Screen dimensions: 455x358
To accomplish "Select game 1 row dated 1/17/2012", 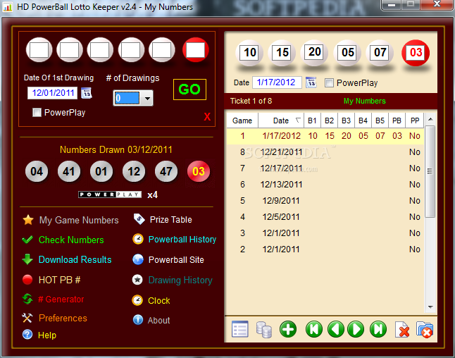I will click(325, 136).
